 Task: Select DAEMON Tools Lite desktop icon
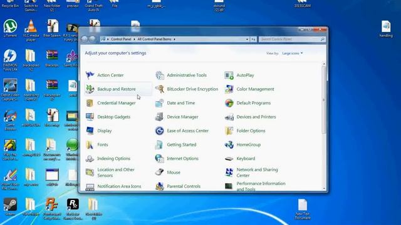10,60
